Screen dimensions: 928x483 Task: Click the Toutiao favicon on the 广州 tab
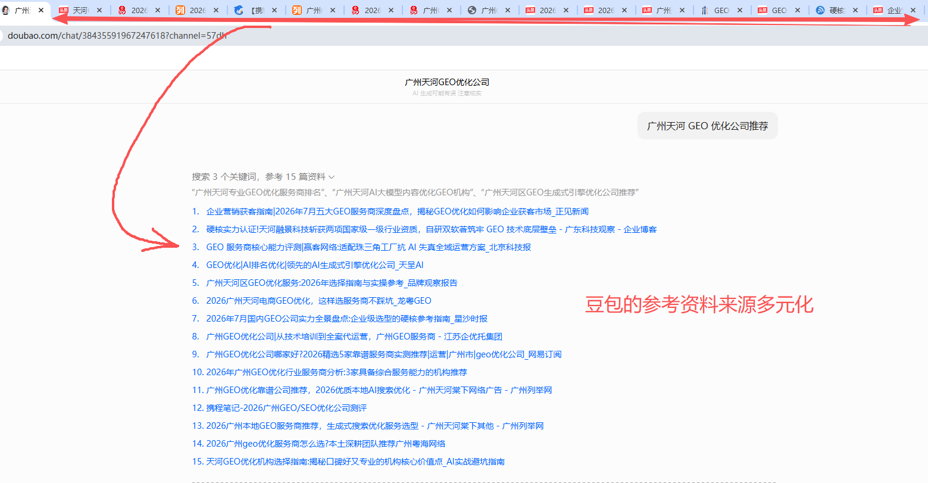point(646,10)
